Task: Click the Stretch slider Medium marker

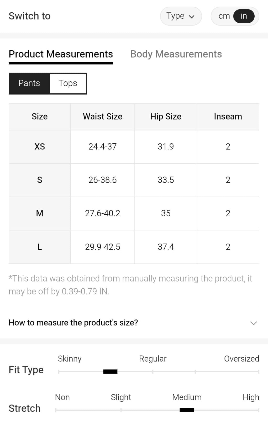Action: pos(187,410)
